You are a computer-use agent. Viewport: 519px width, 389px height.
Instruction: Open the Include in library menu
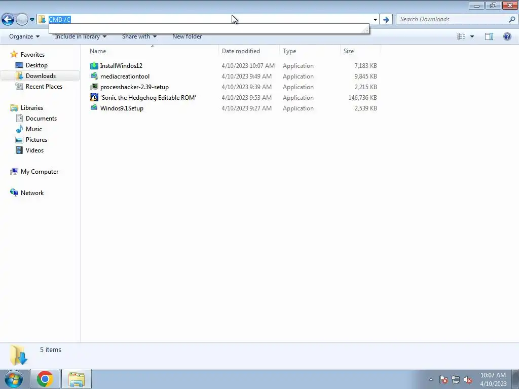(81, 36)
